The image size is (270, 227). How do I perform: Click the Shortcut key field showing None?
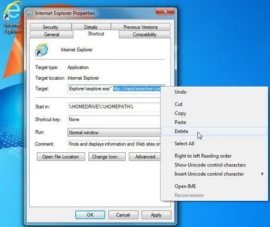pyautogui.click(x=114, y=120)
